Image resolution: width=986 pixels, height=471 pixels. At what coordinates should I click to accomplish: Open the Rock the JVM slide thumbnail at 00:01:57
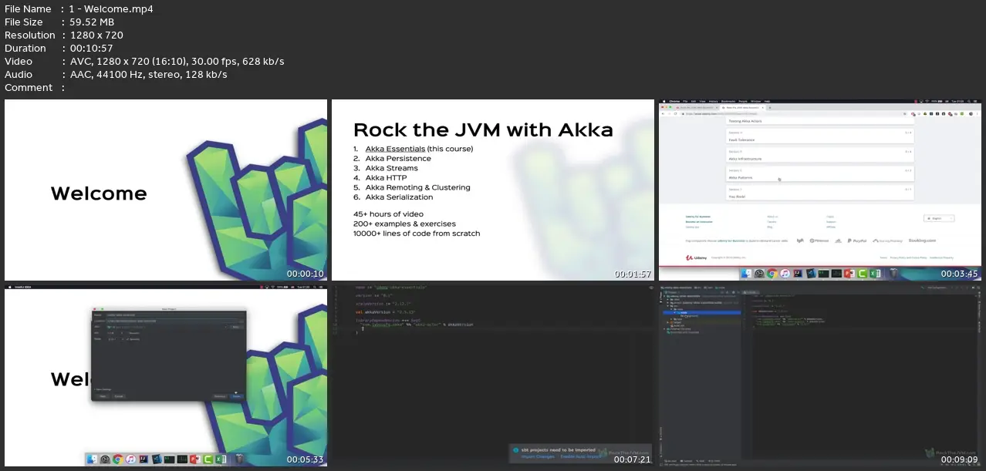coord(493,190)
